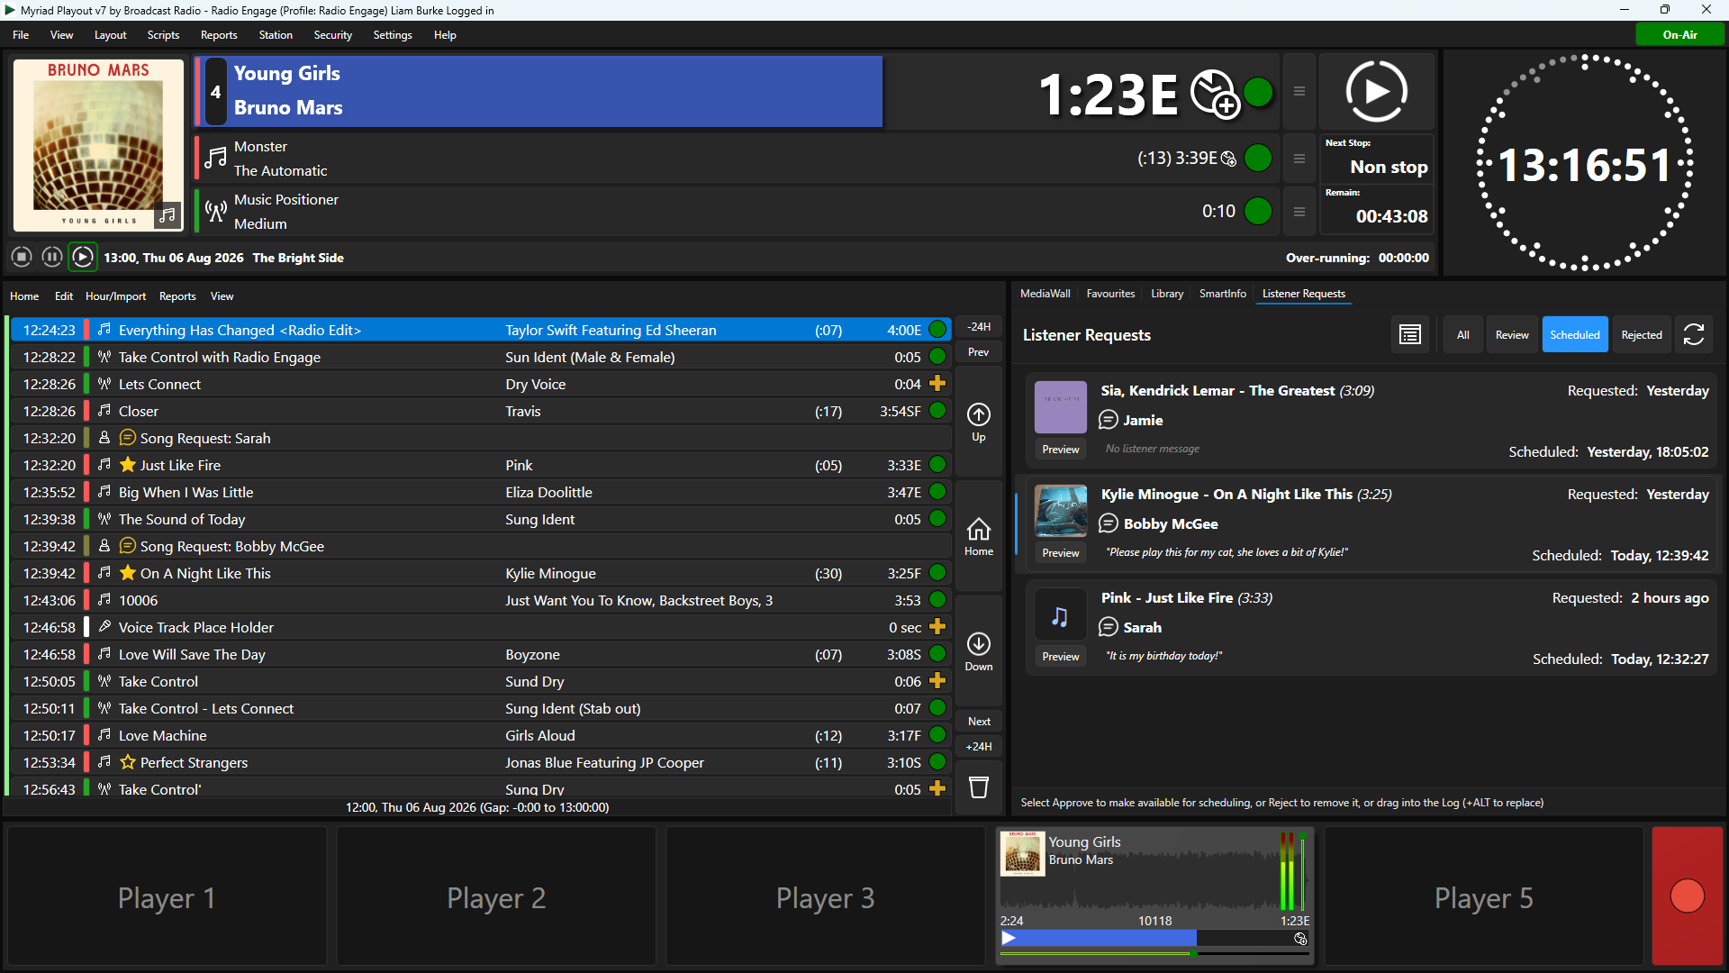Click the Kylie Minogue request thumbnail
Screen dimensions: 1729x973
1060,511
